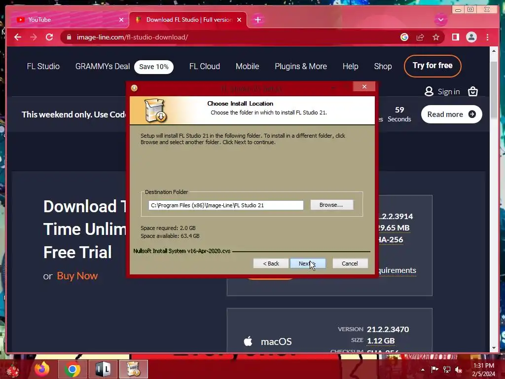Open the Mobile menu item
The width and height of the screenshot is (505, 379).
248,67
